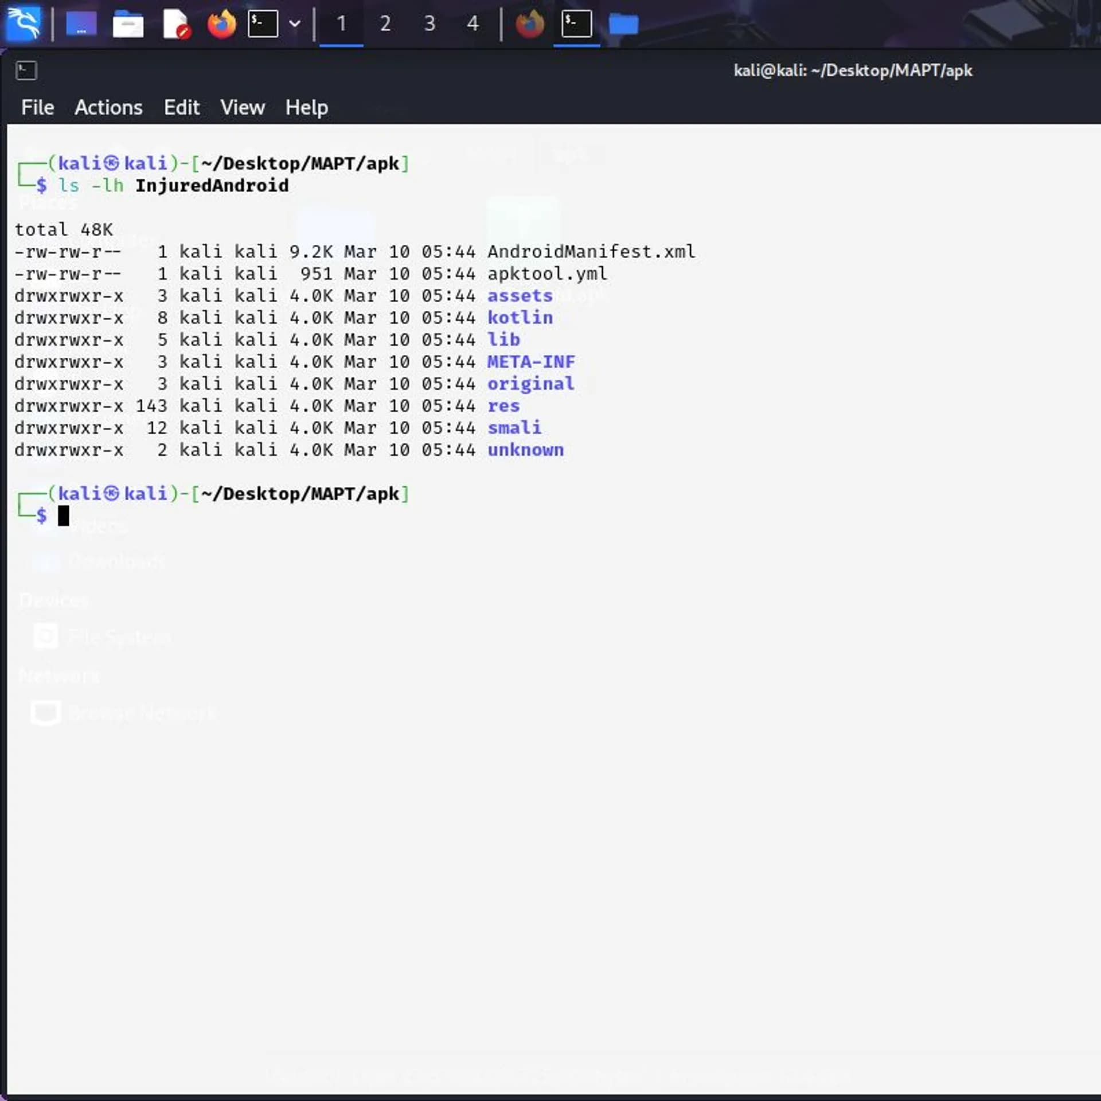
Task: Expand the terminal launcher dropdown arrow
Action: point(295,24)
